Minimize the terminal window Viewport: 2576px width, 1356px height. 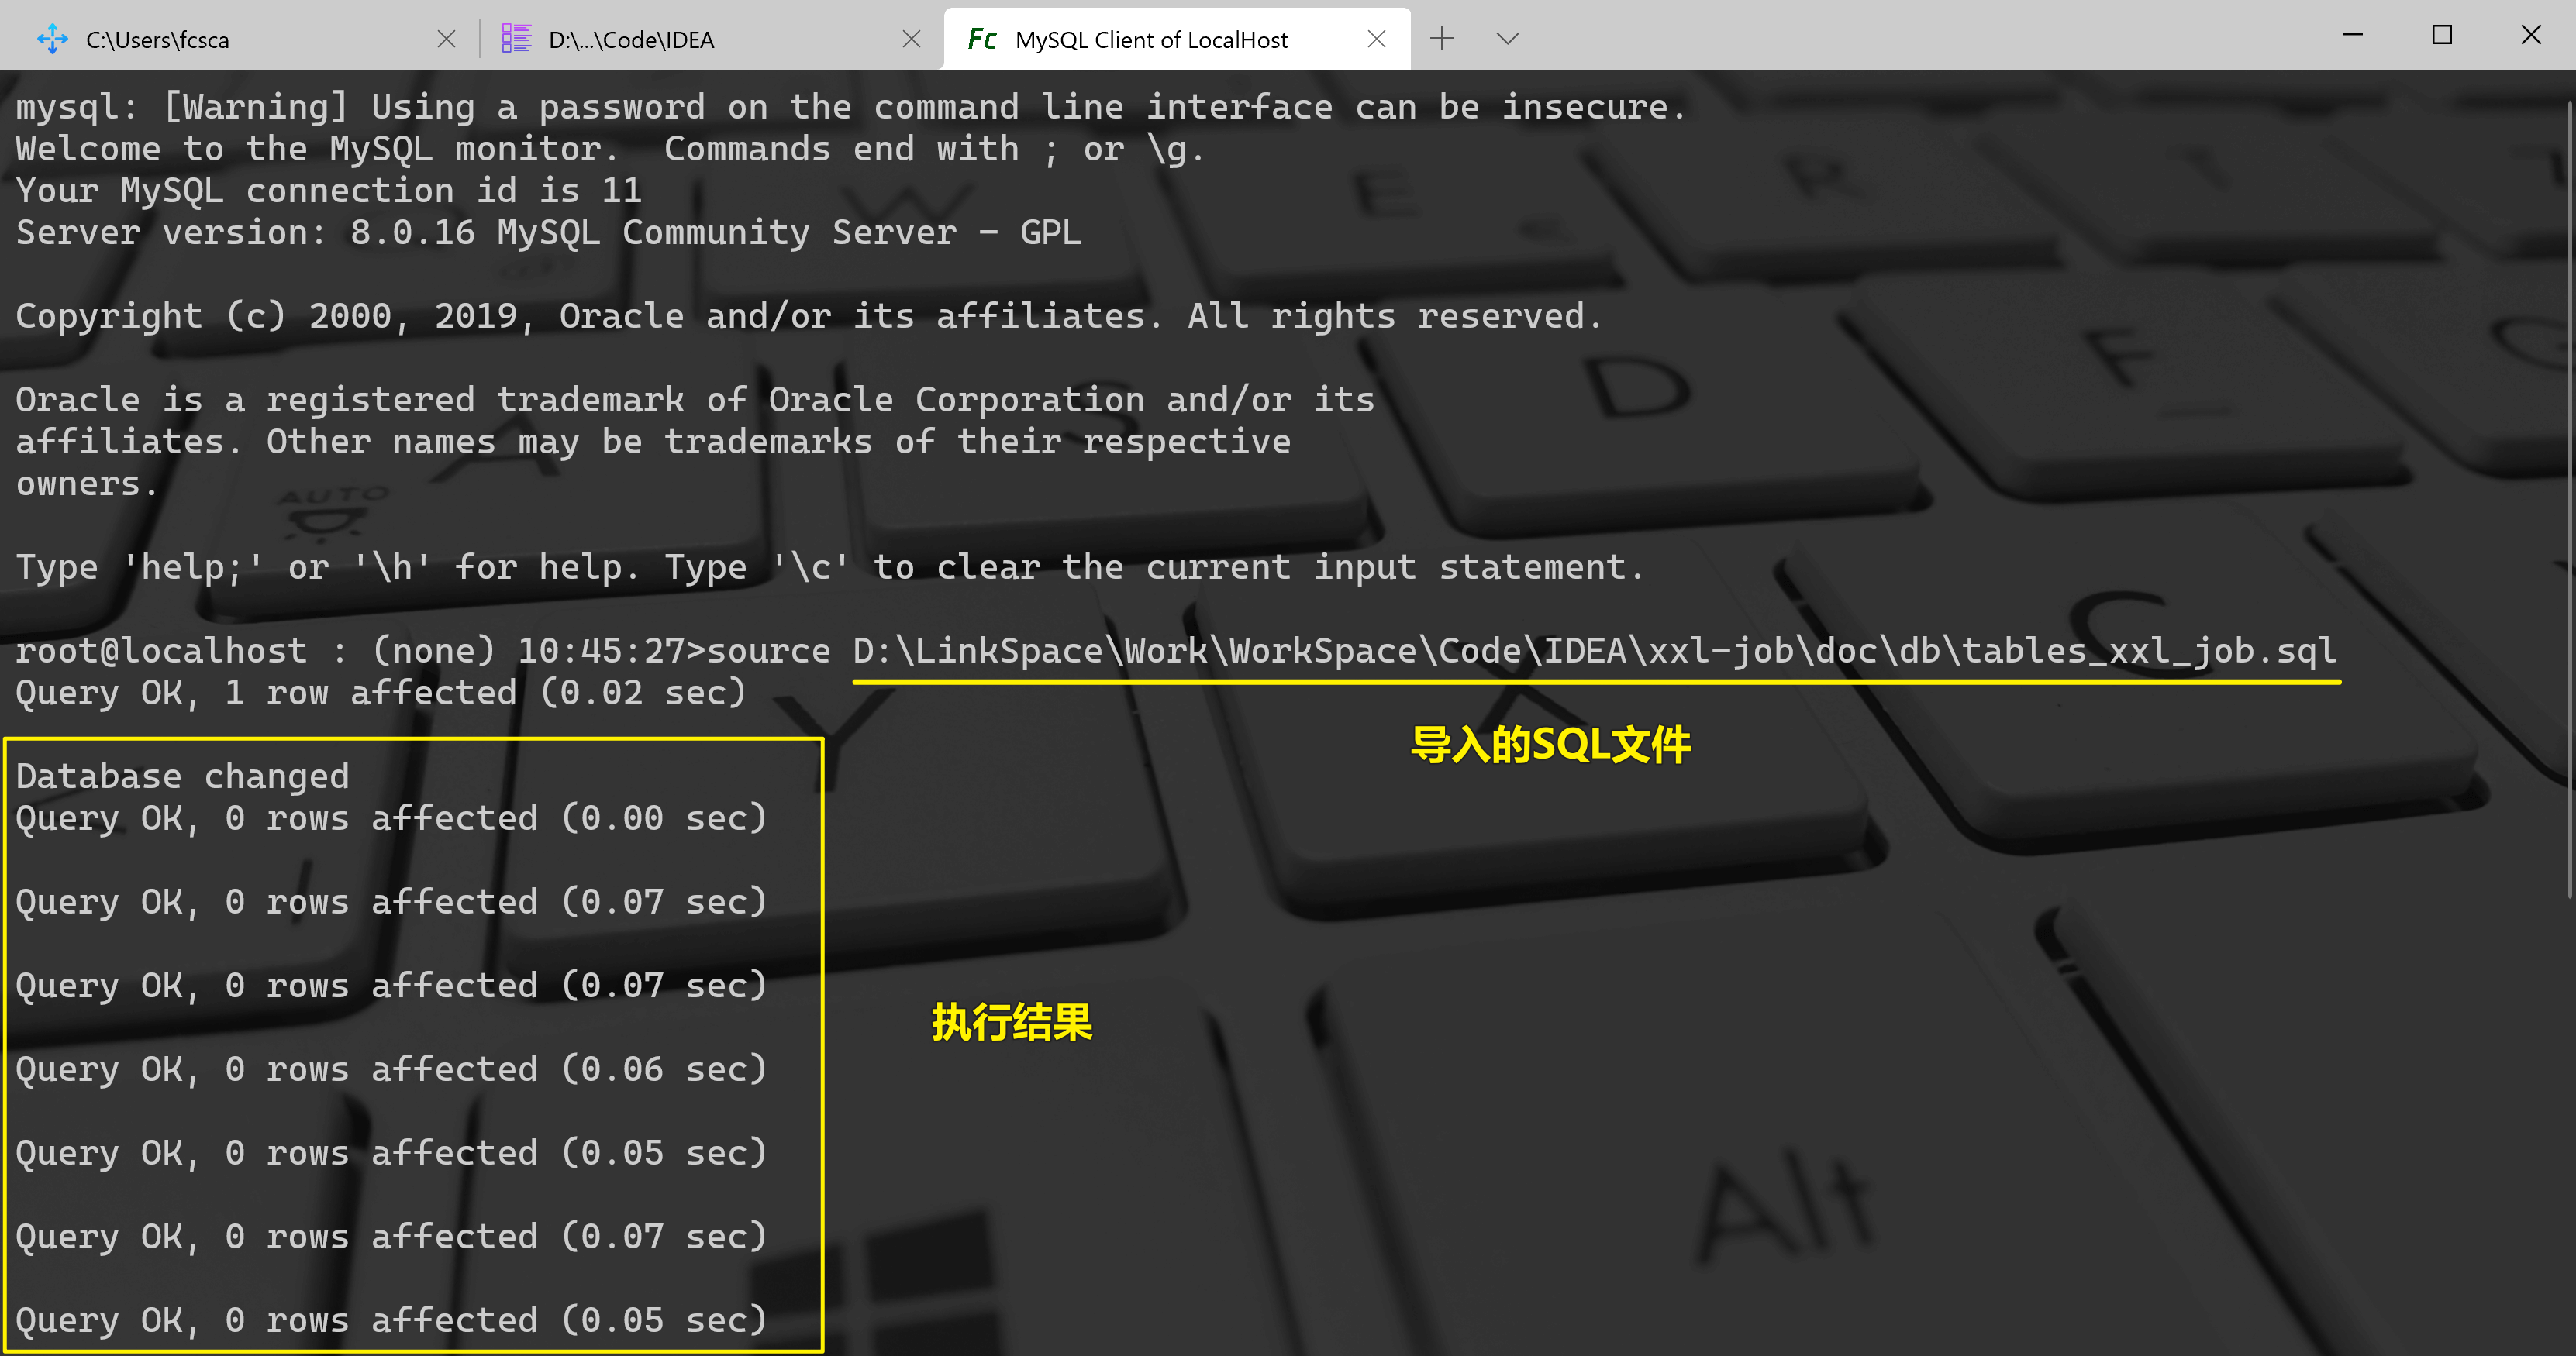[x=2353, y=35]
